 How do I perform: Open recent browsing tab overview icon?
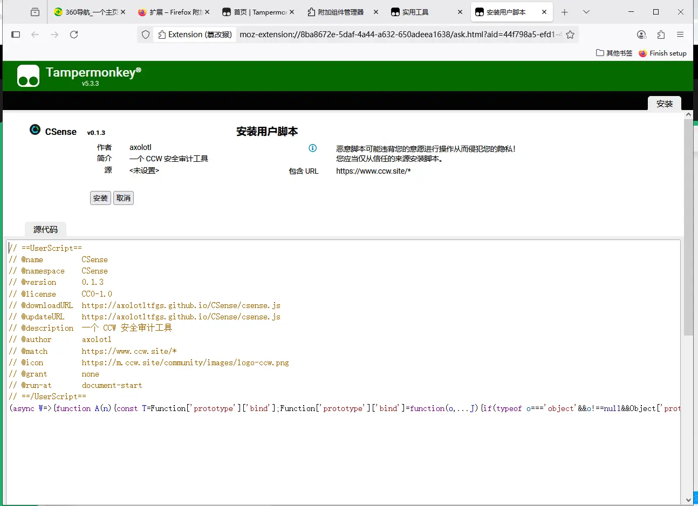[35, 12]
